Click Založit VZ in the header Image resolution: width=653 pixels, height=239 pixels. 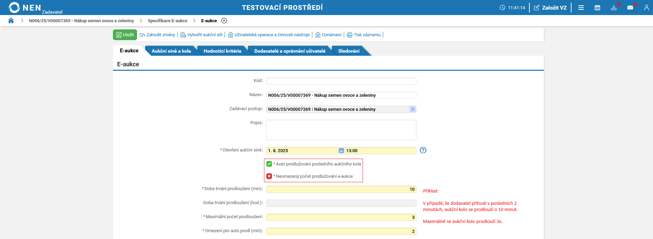click(550, 8)
